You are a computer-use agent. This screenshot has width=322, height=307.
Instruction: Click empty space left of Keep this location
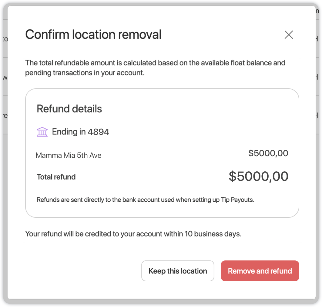coord(82,271)
